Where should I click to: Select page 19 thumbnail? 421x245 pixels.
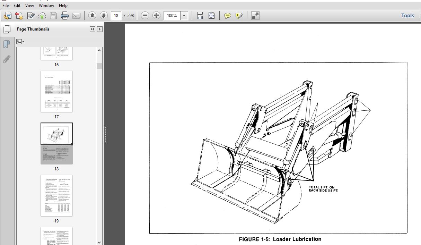point(56,195)
